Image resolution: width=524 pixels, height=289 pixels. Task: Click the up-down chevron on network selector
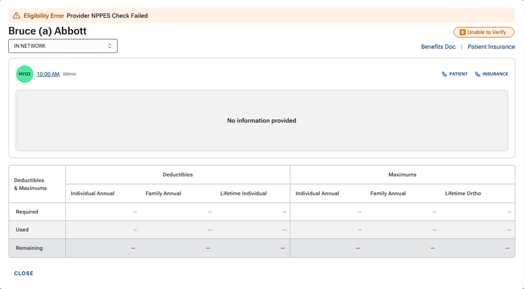point(110,46)
